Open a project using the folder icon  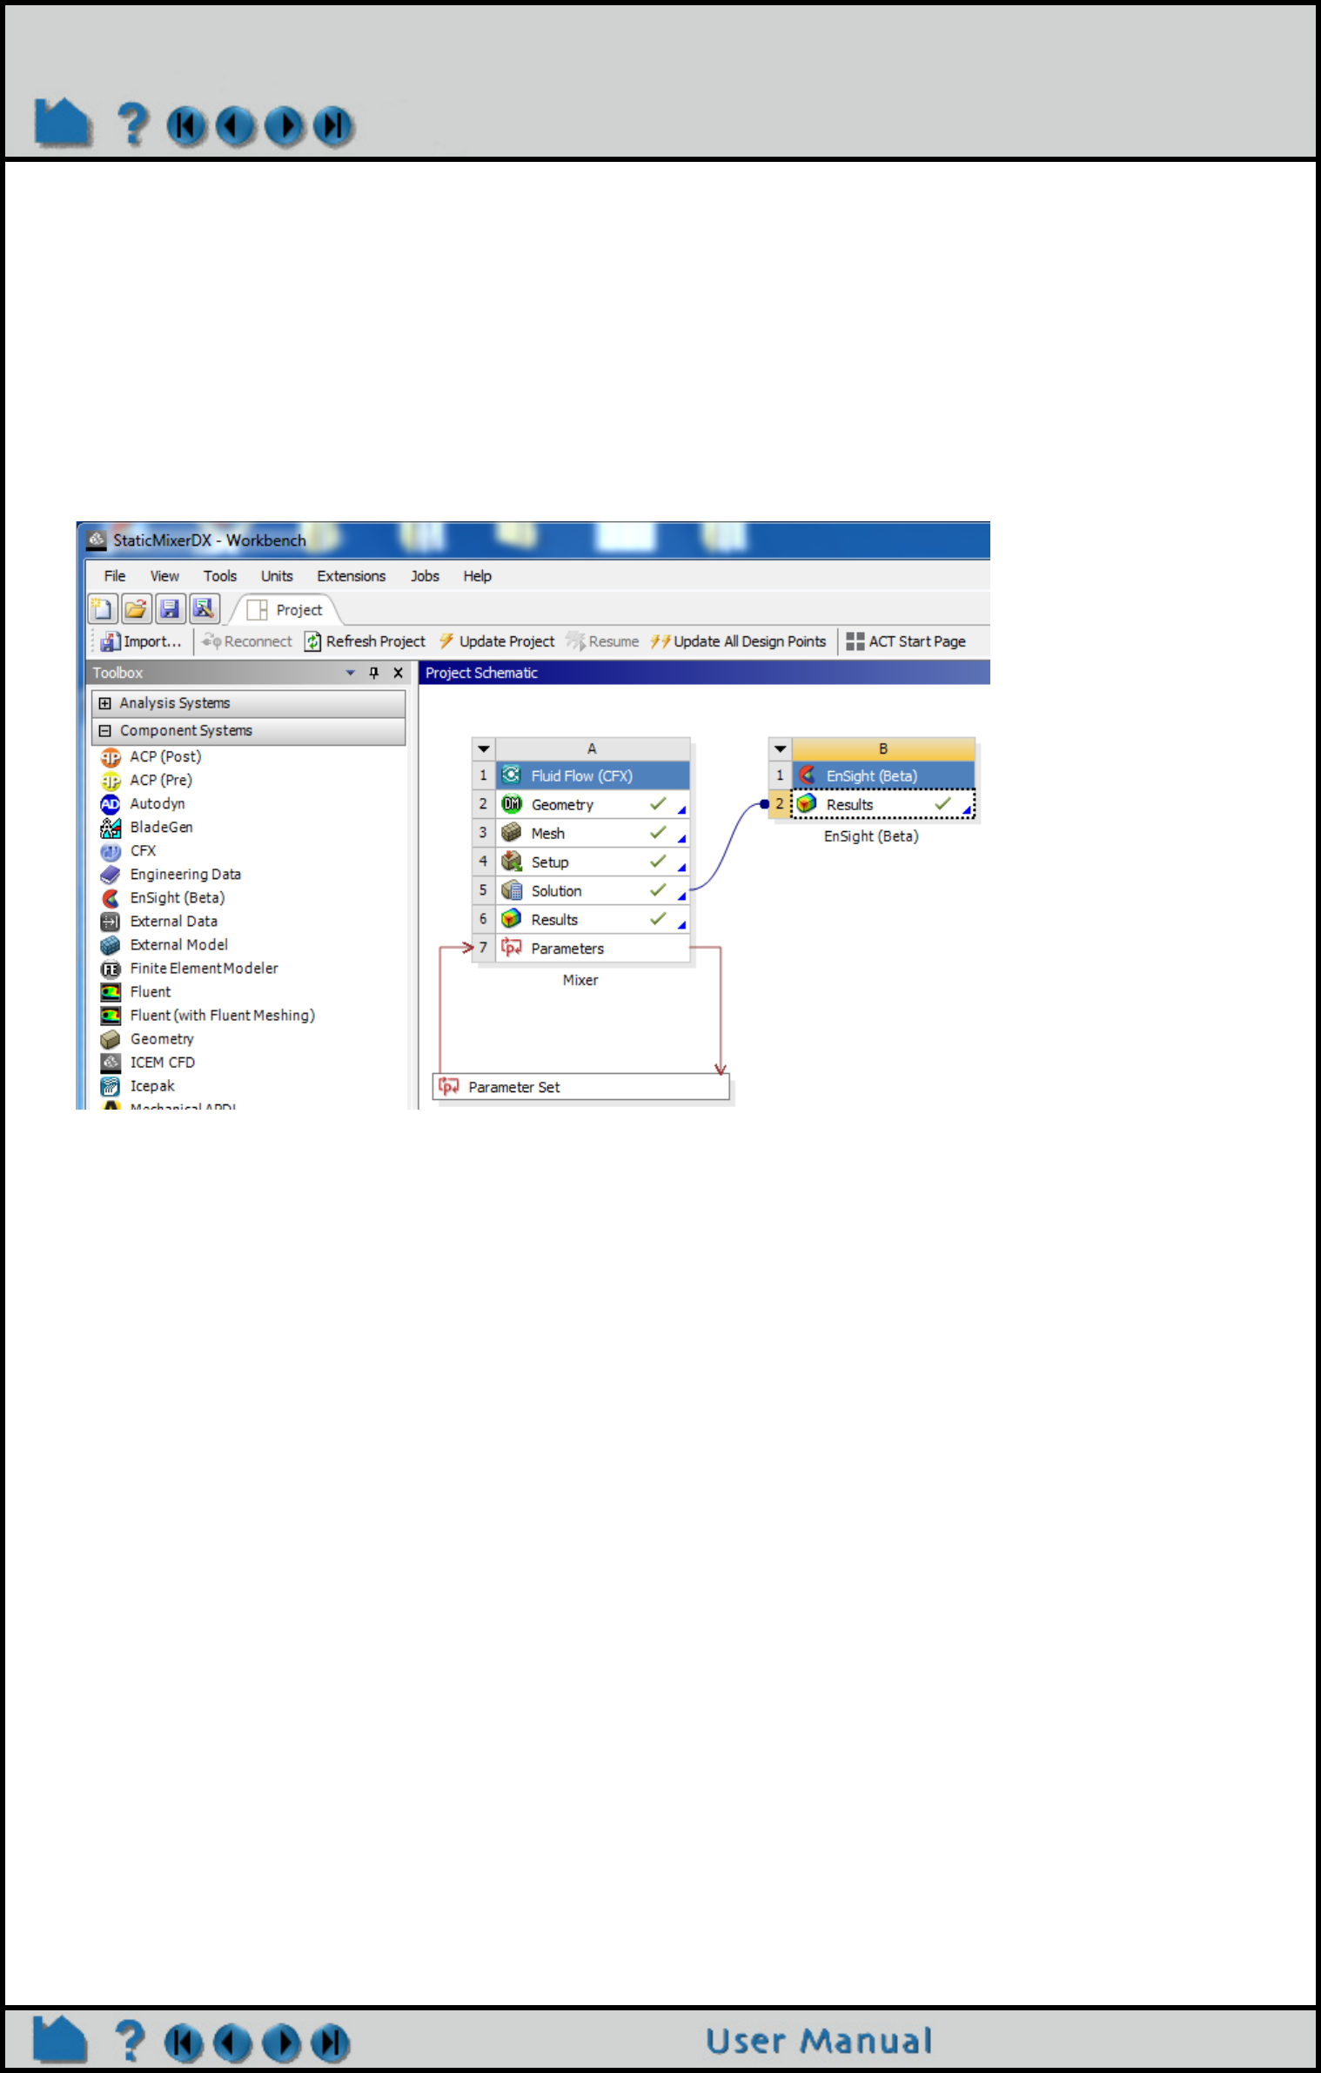(x=137, y=608)
